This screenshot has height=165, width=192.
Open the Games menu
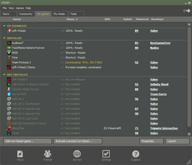[x=20, y=8]
